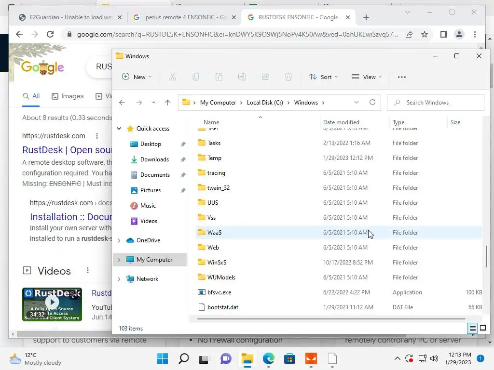Screen dimensions: 494x370
Task: Go back in File Explorer navigation
Action: (122, 103)
